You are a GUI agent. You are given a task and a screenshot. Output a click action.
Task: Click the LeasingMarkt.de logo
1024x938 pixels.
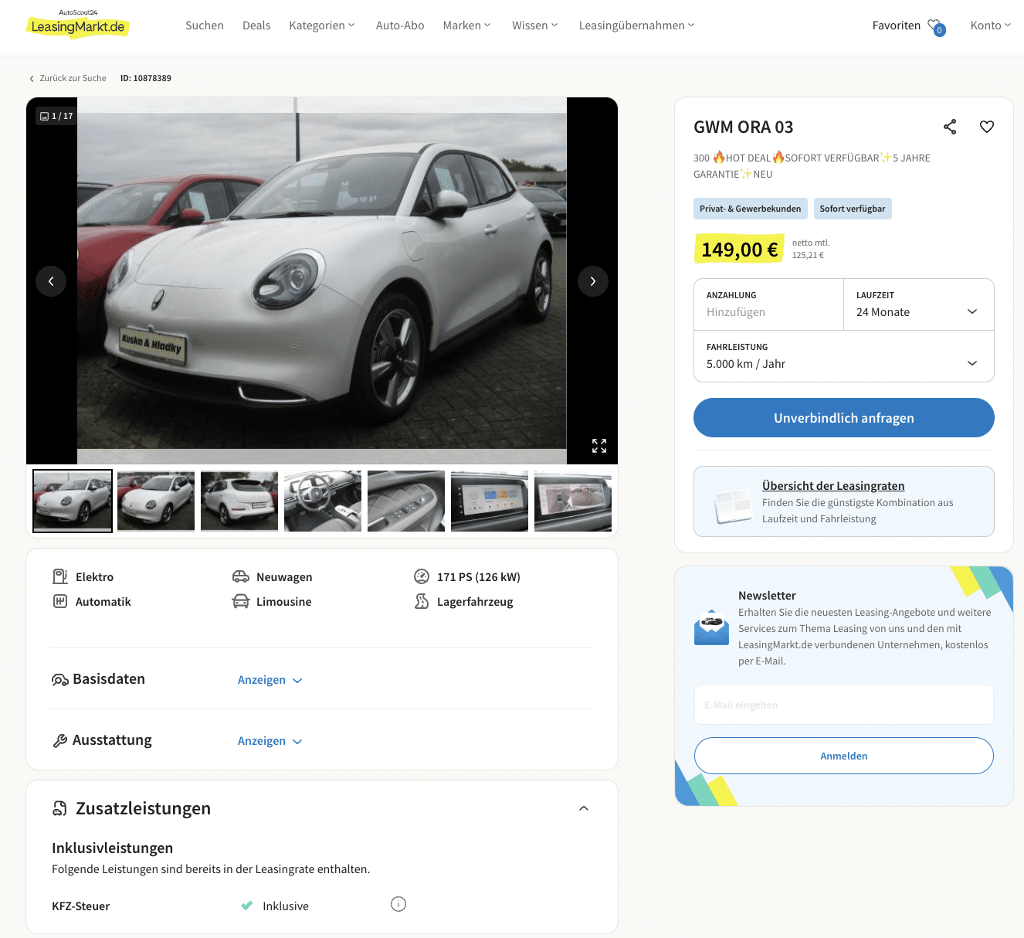[x=77, y=24]
